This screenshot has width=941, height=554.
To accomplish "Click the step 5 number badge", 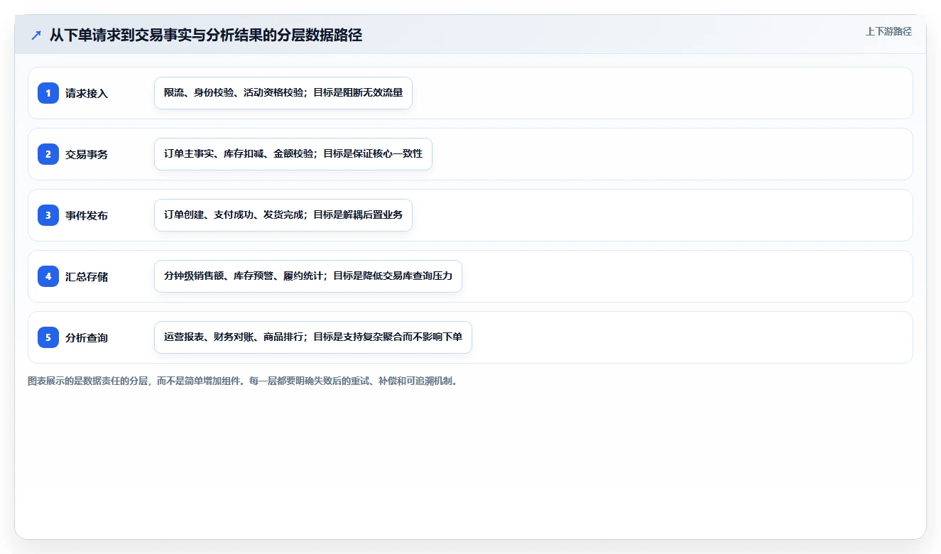I will pos(48,337).
